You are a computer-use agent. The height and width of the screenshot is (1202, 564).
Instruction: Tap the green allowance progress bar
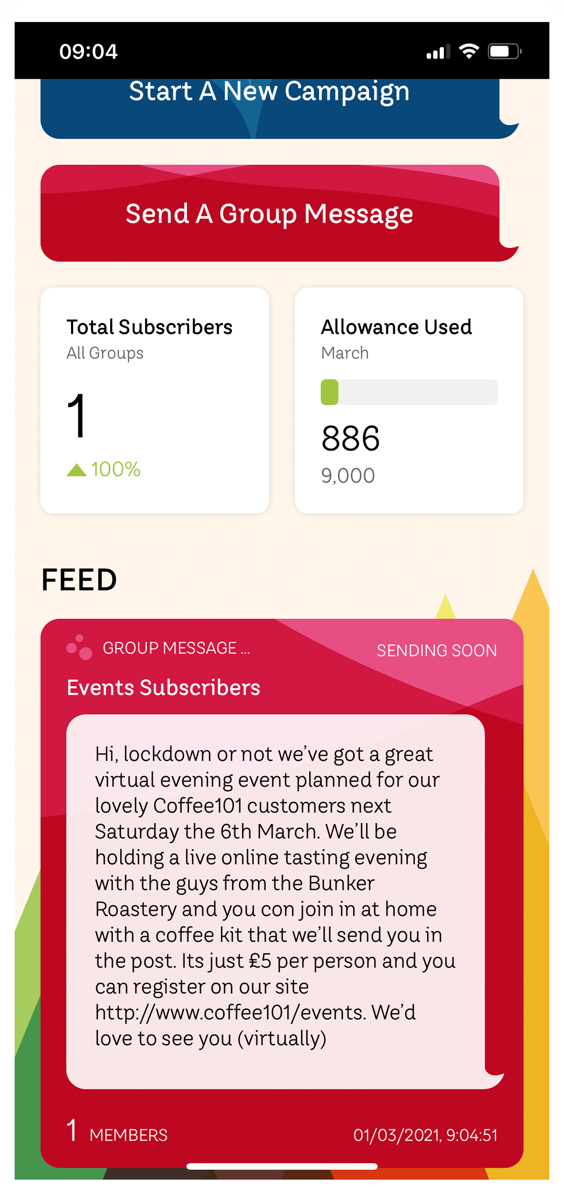[408, 392]
